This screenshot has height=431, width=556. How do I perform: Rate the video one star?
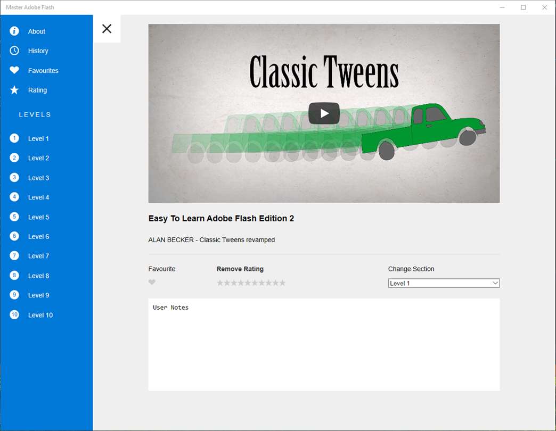220,283
